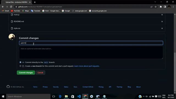176x99 pixels.
Task: Remove style.css from the upload list
Action: pos(162,28)
